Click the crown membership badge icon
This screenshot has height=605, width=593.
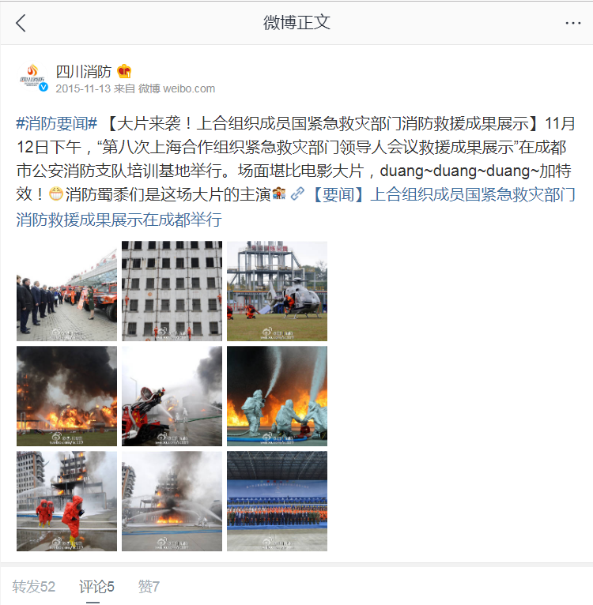[124, 71]
